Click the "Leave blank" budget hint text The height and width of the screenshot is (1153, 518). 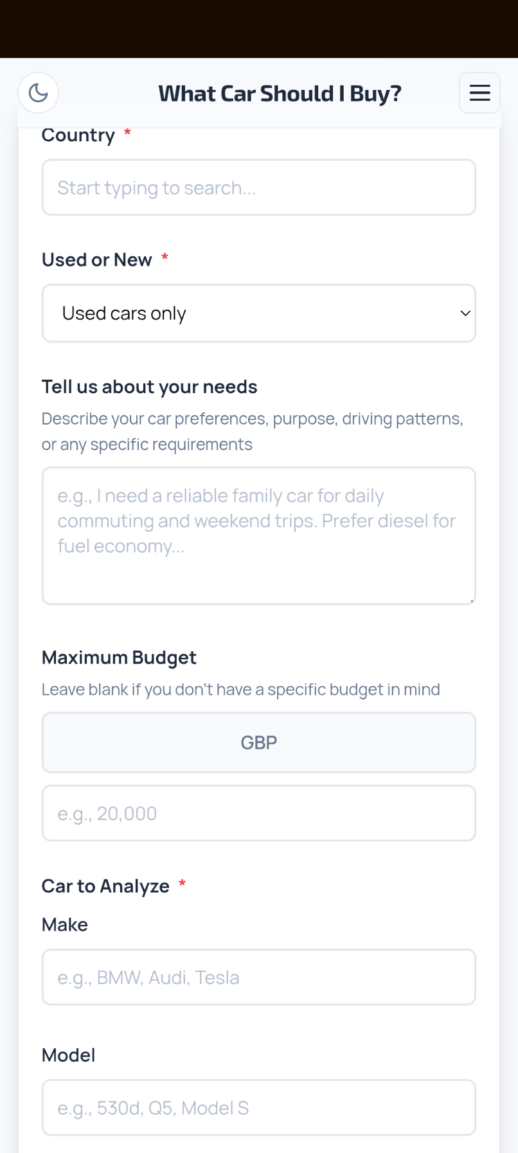(240, 690)
